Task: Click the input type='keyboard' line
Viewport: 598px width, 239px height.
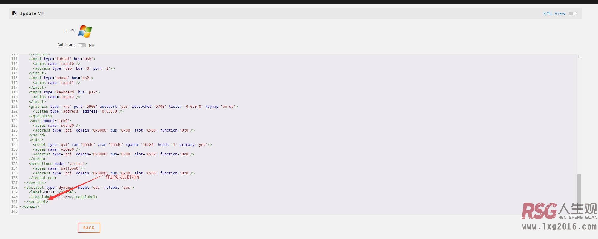Action: click(x=64, y=92)
